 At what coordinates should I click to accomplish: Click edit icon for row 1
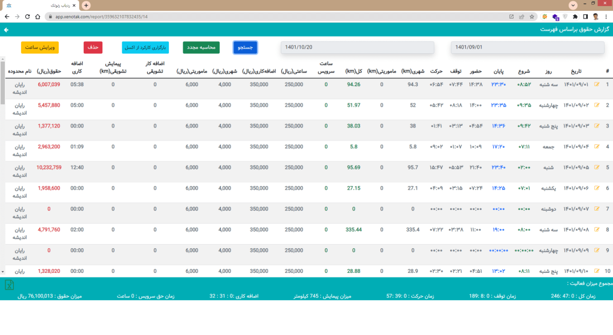pos(597,85)
